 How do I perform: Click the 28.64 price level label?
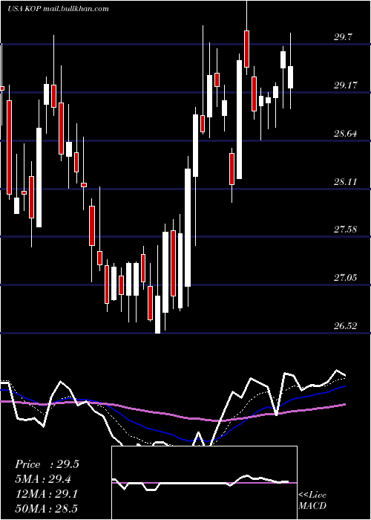pyautogui.click(x=345, y=134)
